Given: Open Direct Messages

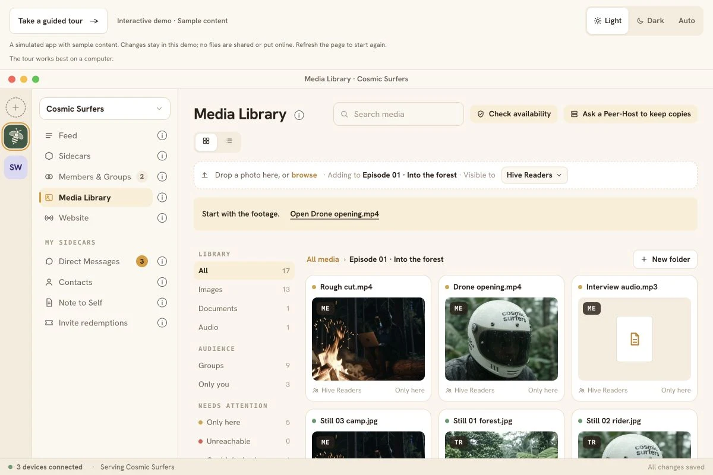Looking at the screenshot, I should coord(96,261).
